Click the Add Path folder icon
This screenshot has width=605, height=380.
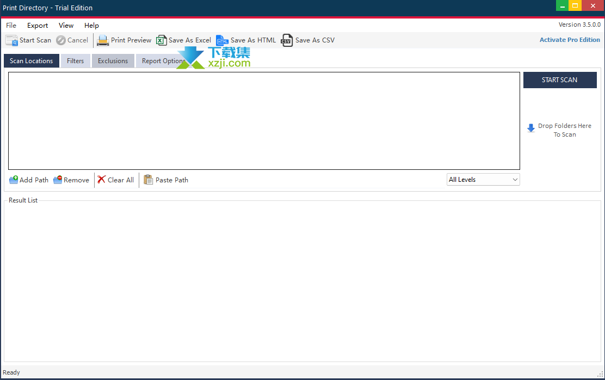(x=14, y=180)
